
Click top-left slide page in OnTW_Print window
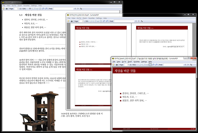click(x=101, y=45)
